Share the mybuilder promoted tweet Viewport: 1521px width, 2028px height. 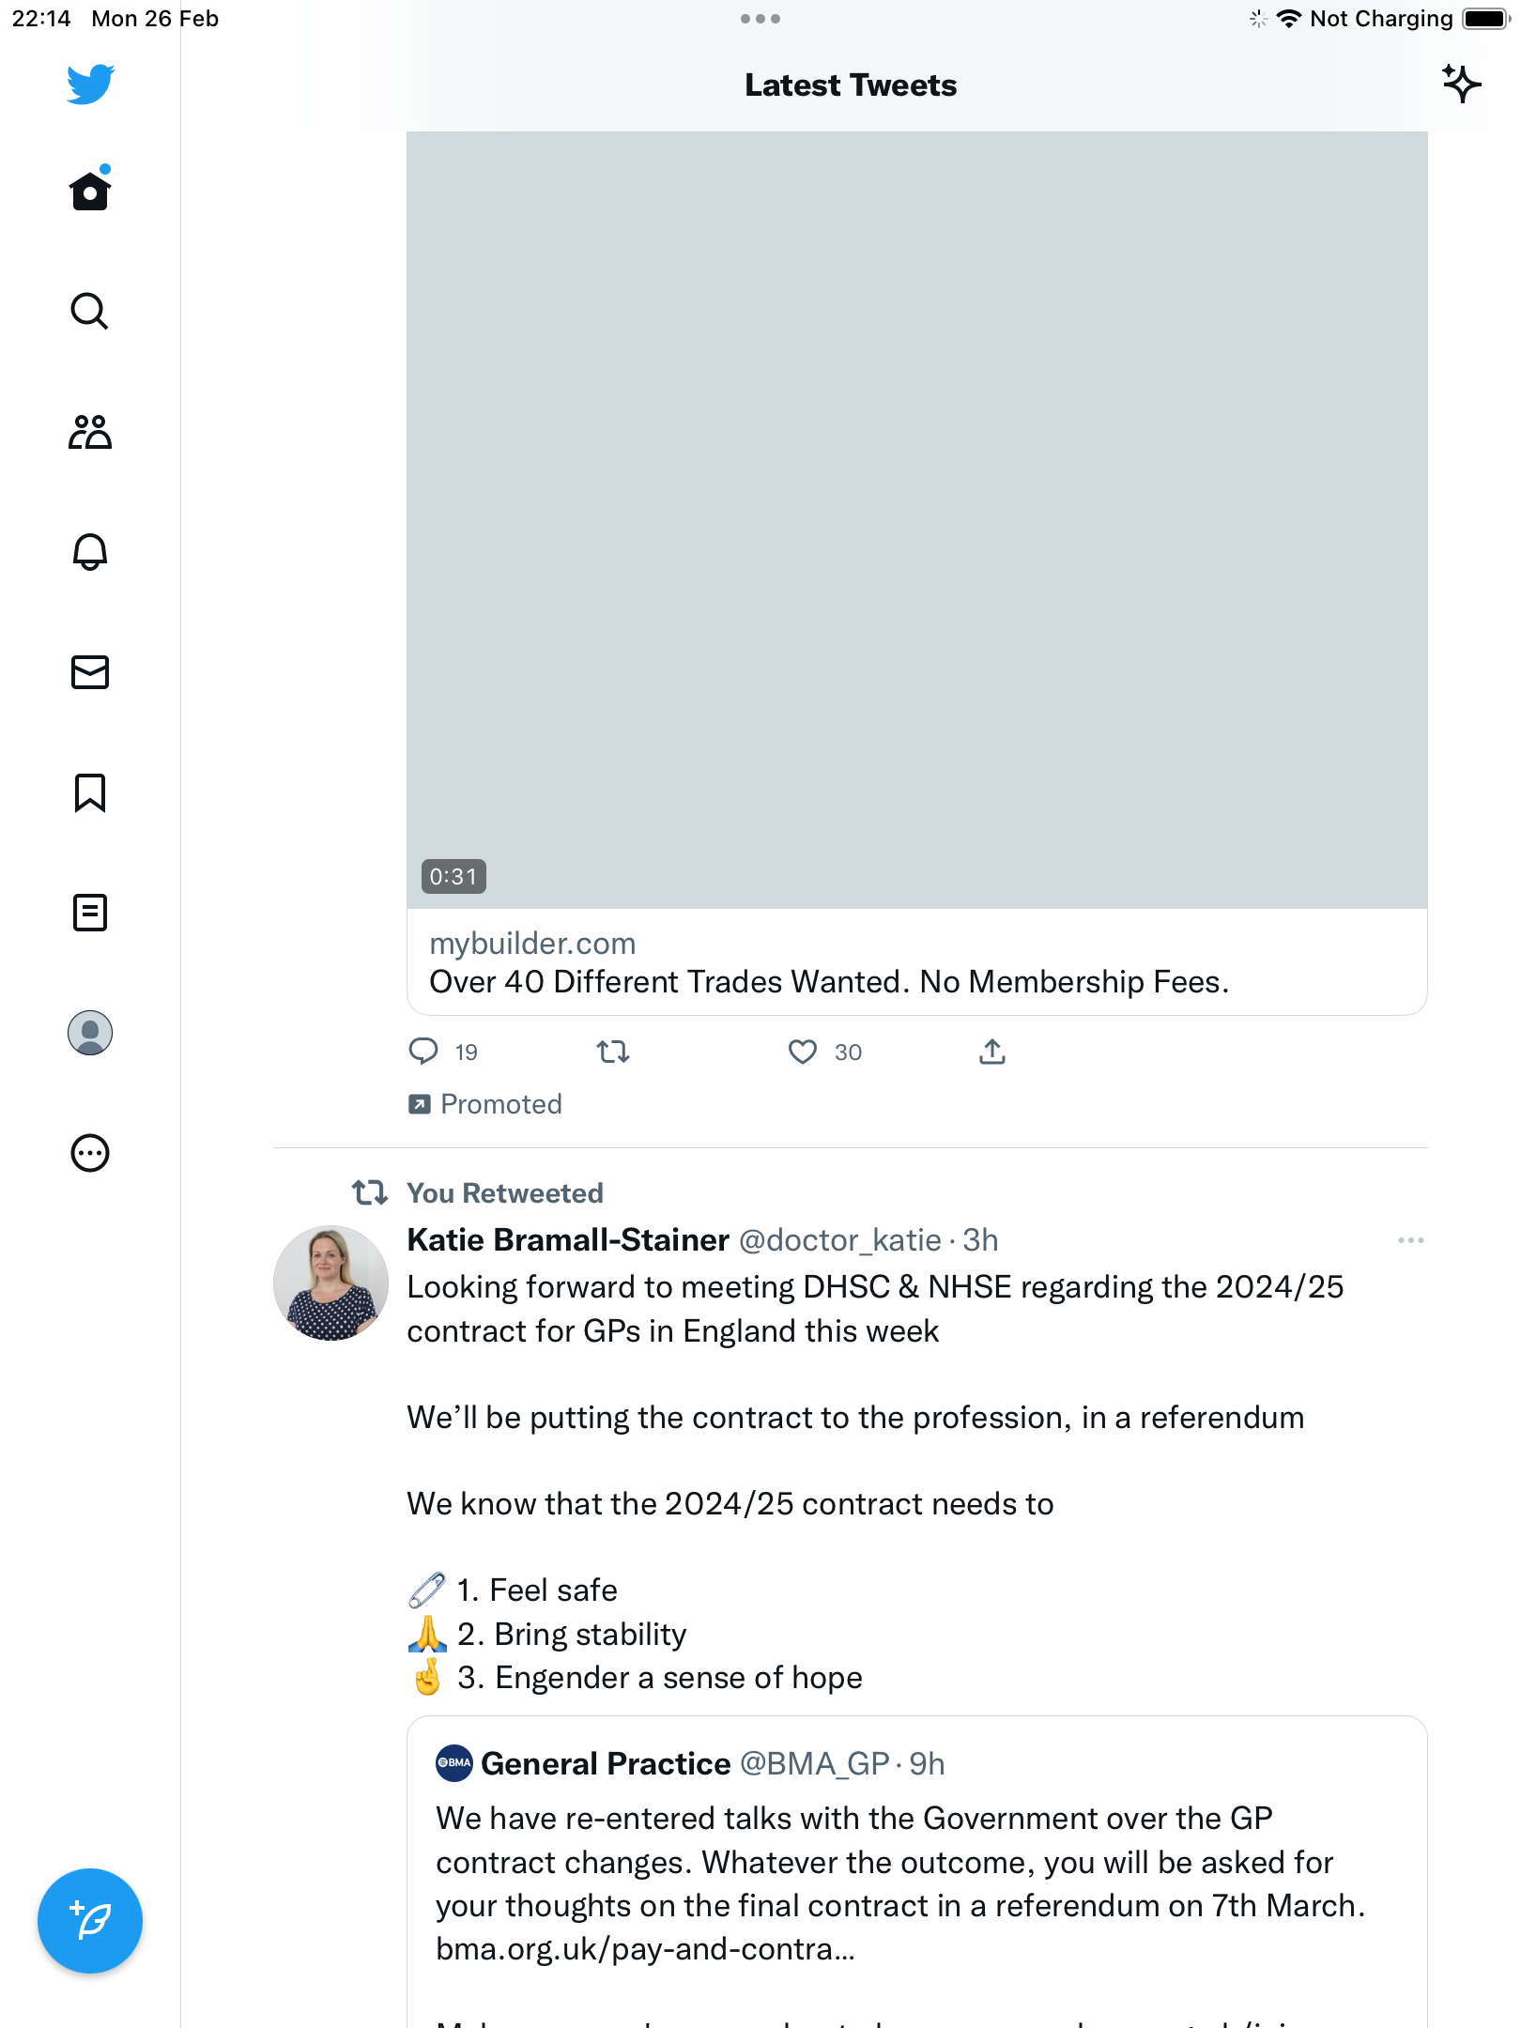(992, 1052)
